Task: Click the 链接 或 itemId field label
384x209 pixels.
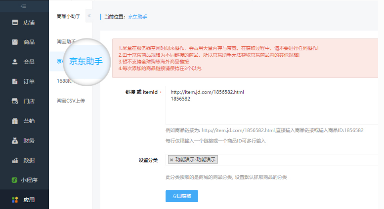Action: click(141, 92)
